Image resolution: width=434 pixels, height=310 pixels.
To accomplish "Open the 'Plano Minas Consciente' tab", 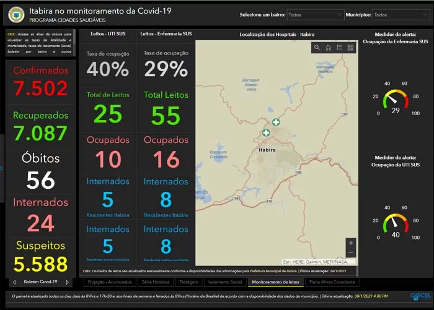I will point(332,282).
